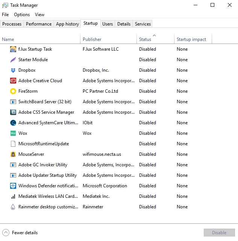
Task: Click the Wox publisher cell
Action: coord(87,133)
